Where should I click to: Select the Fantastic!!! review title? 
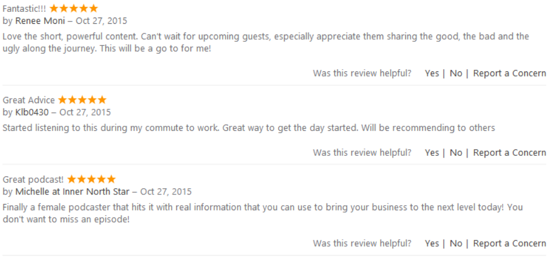coord(24,9)
